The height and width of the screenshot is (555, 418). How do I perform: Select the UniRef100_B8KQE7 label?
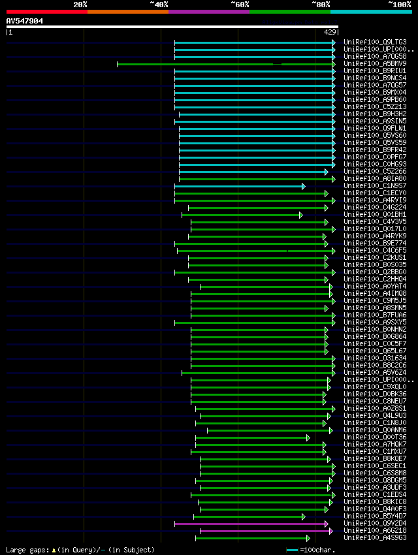coord(375,460)
